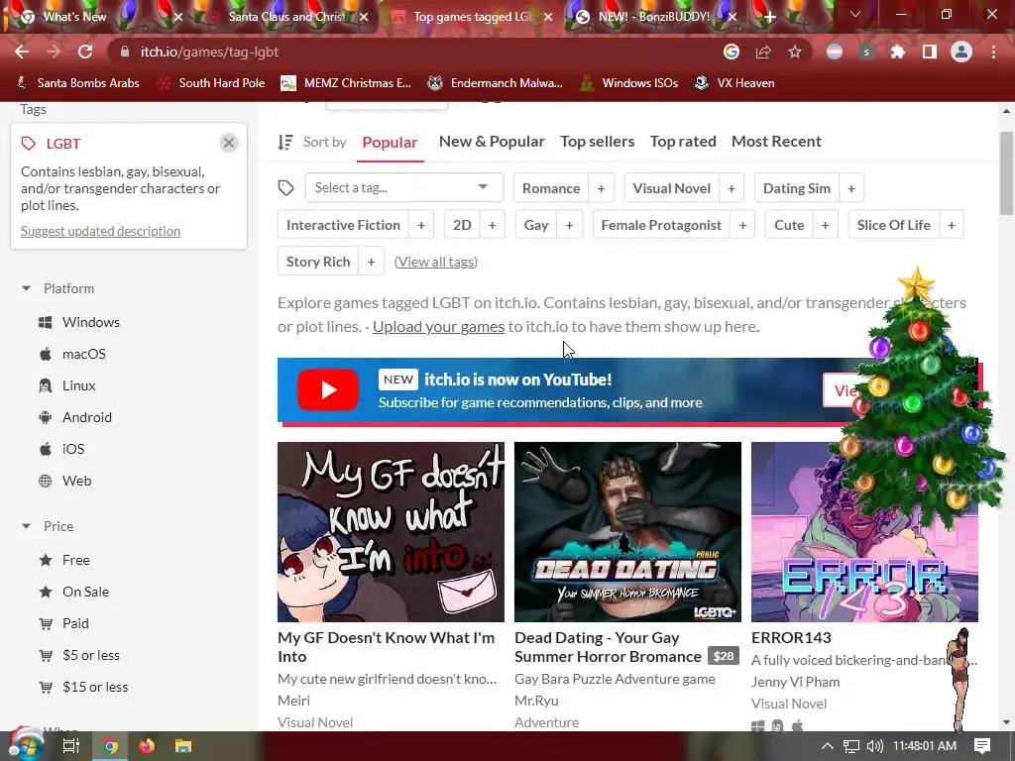
Task: Open a new browser tab
Action: [769, 17]
